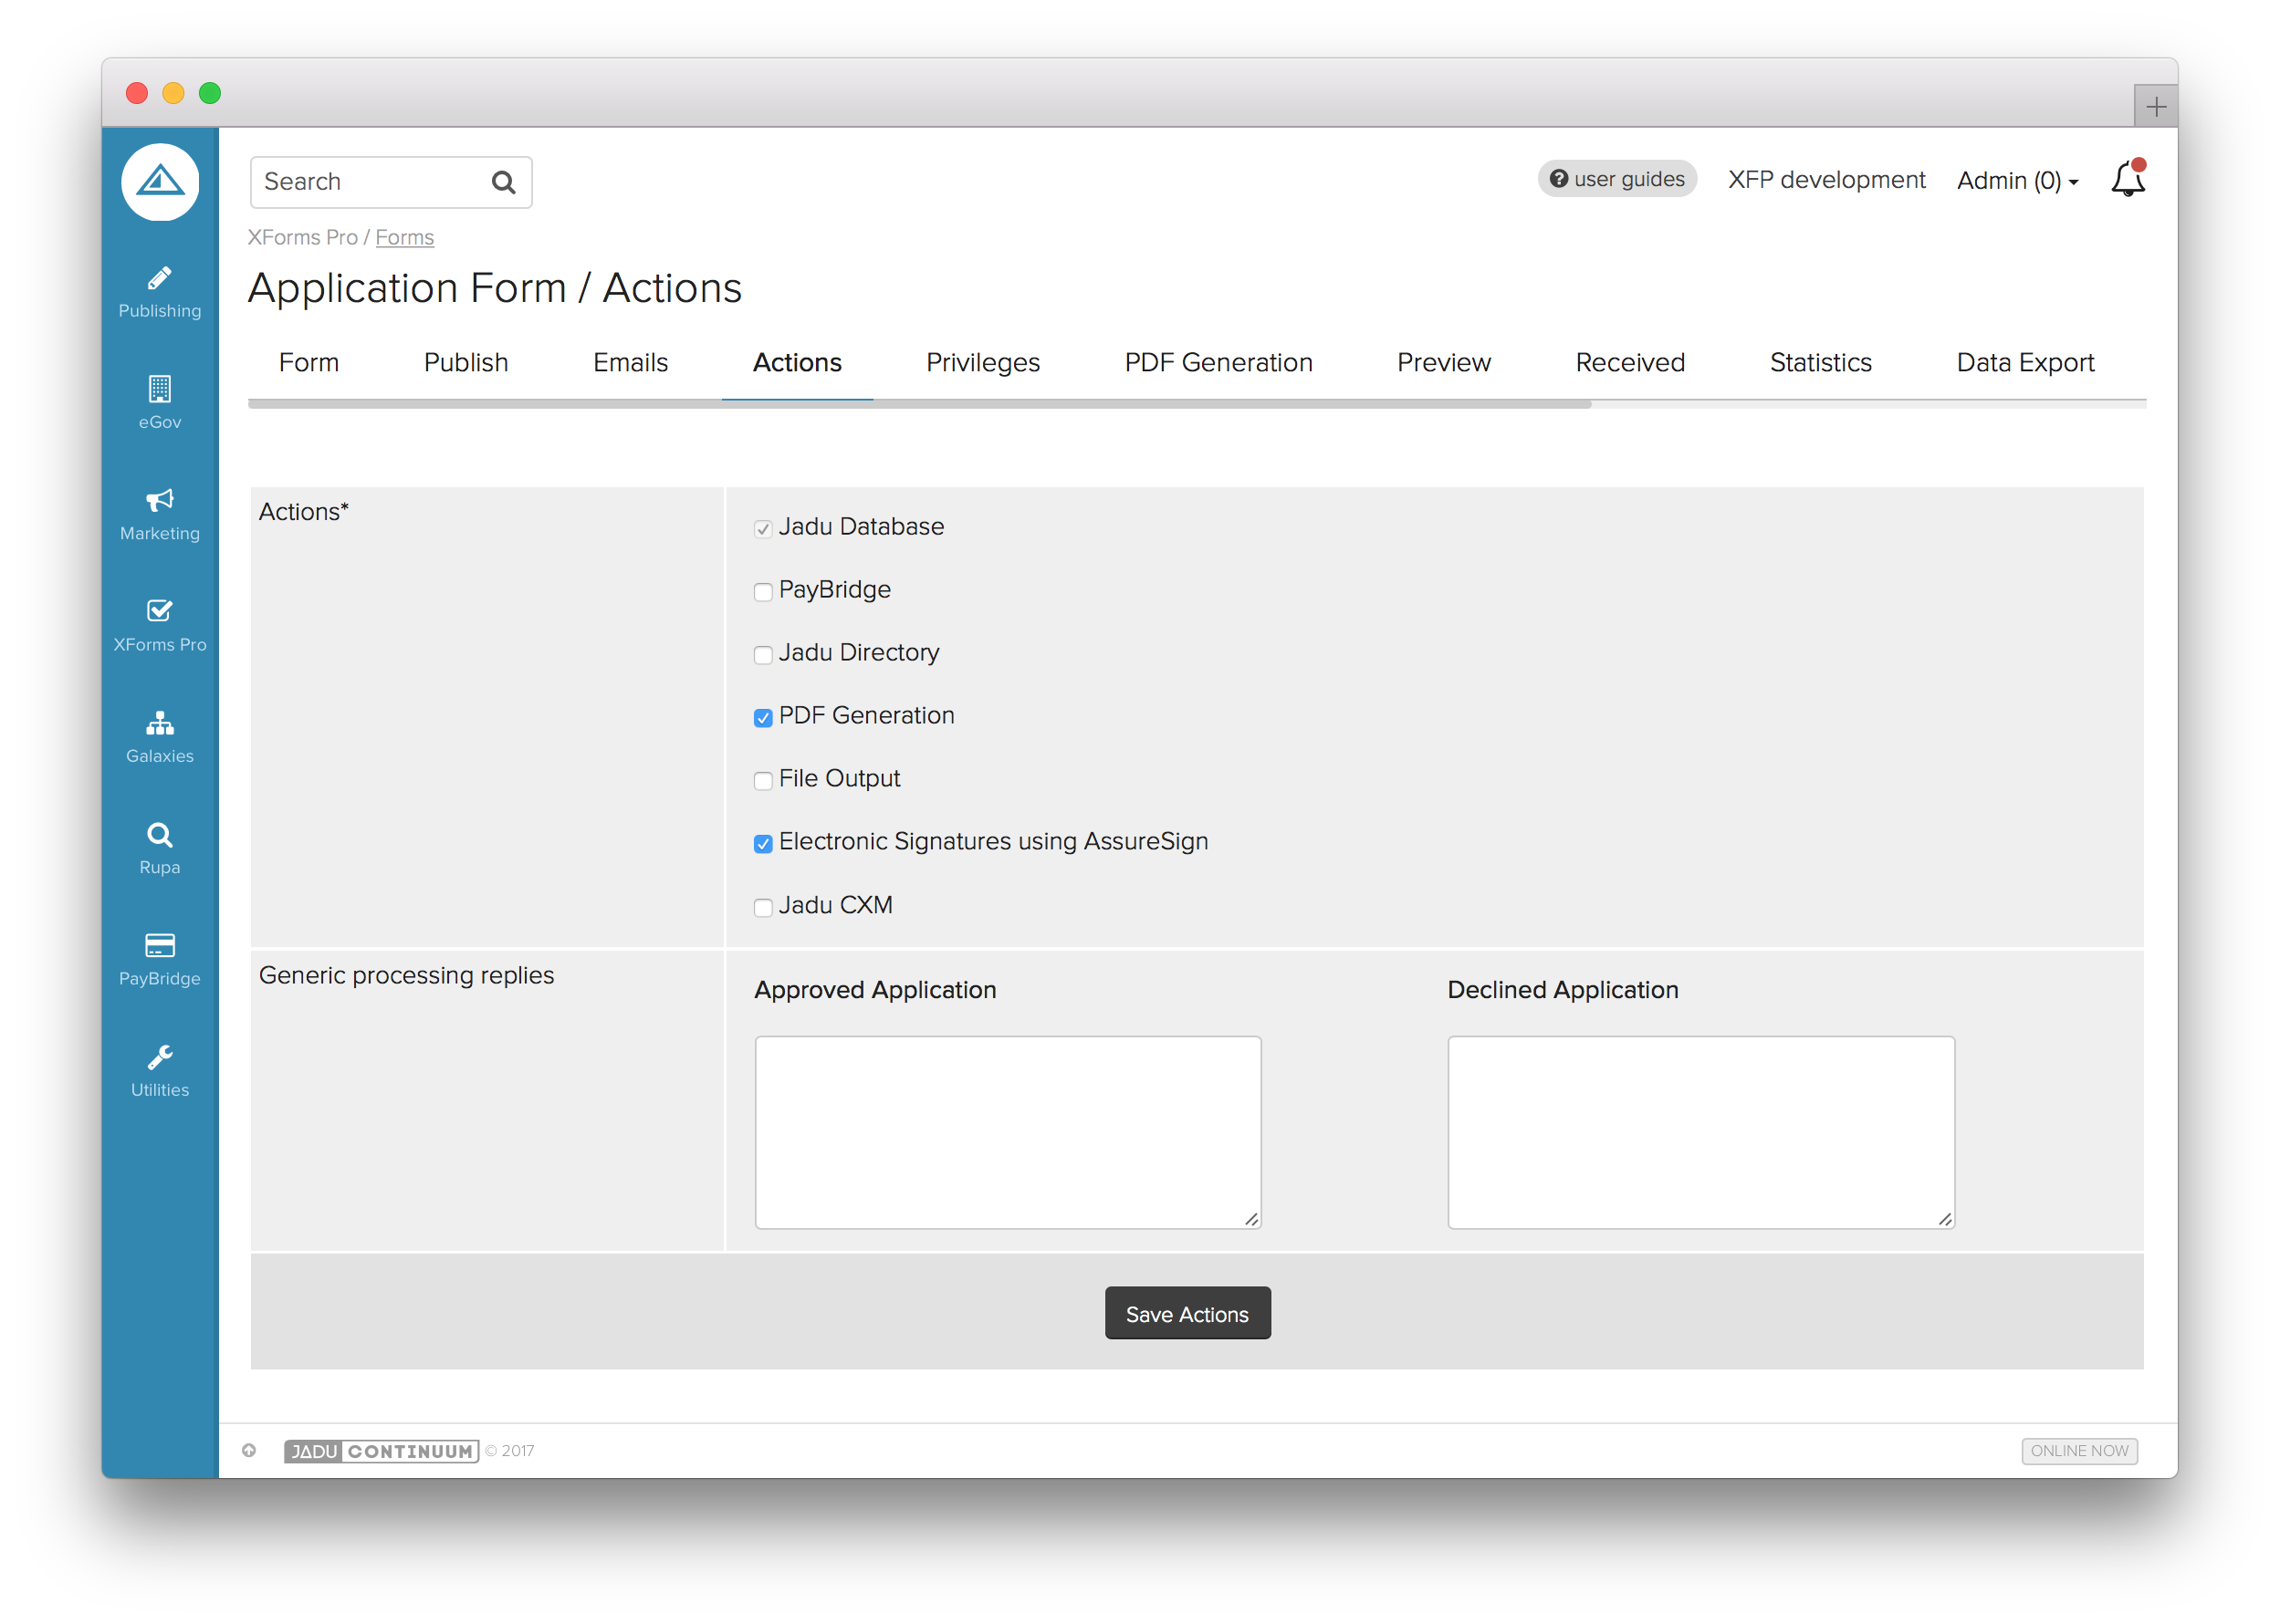Tick the Jadu CXM checkbox
This screenshot has height=1624, width=2280.
pyautogui.click(x=762, y=907)
